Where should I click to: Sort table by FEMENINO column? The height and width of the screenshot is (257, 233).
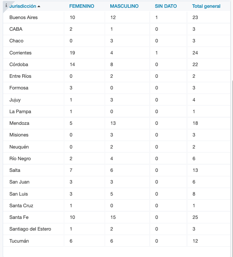82,6
